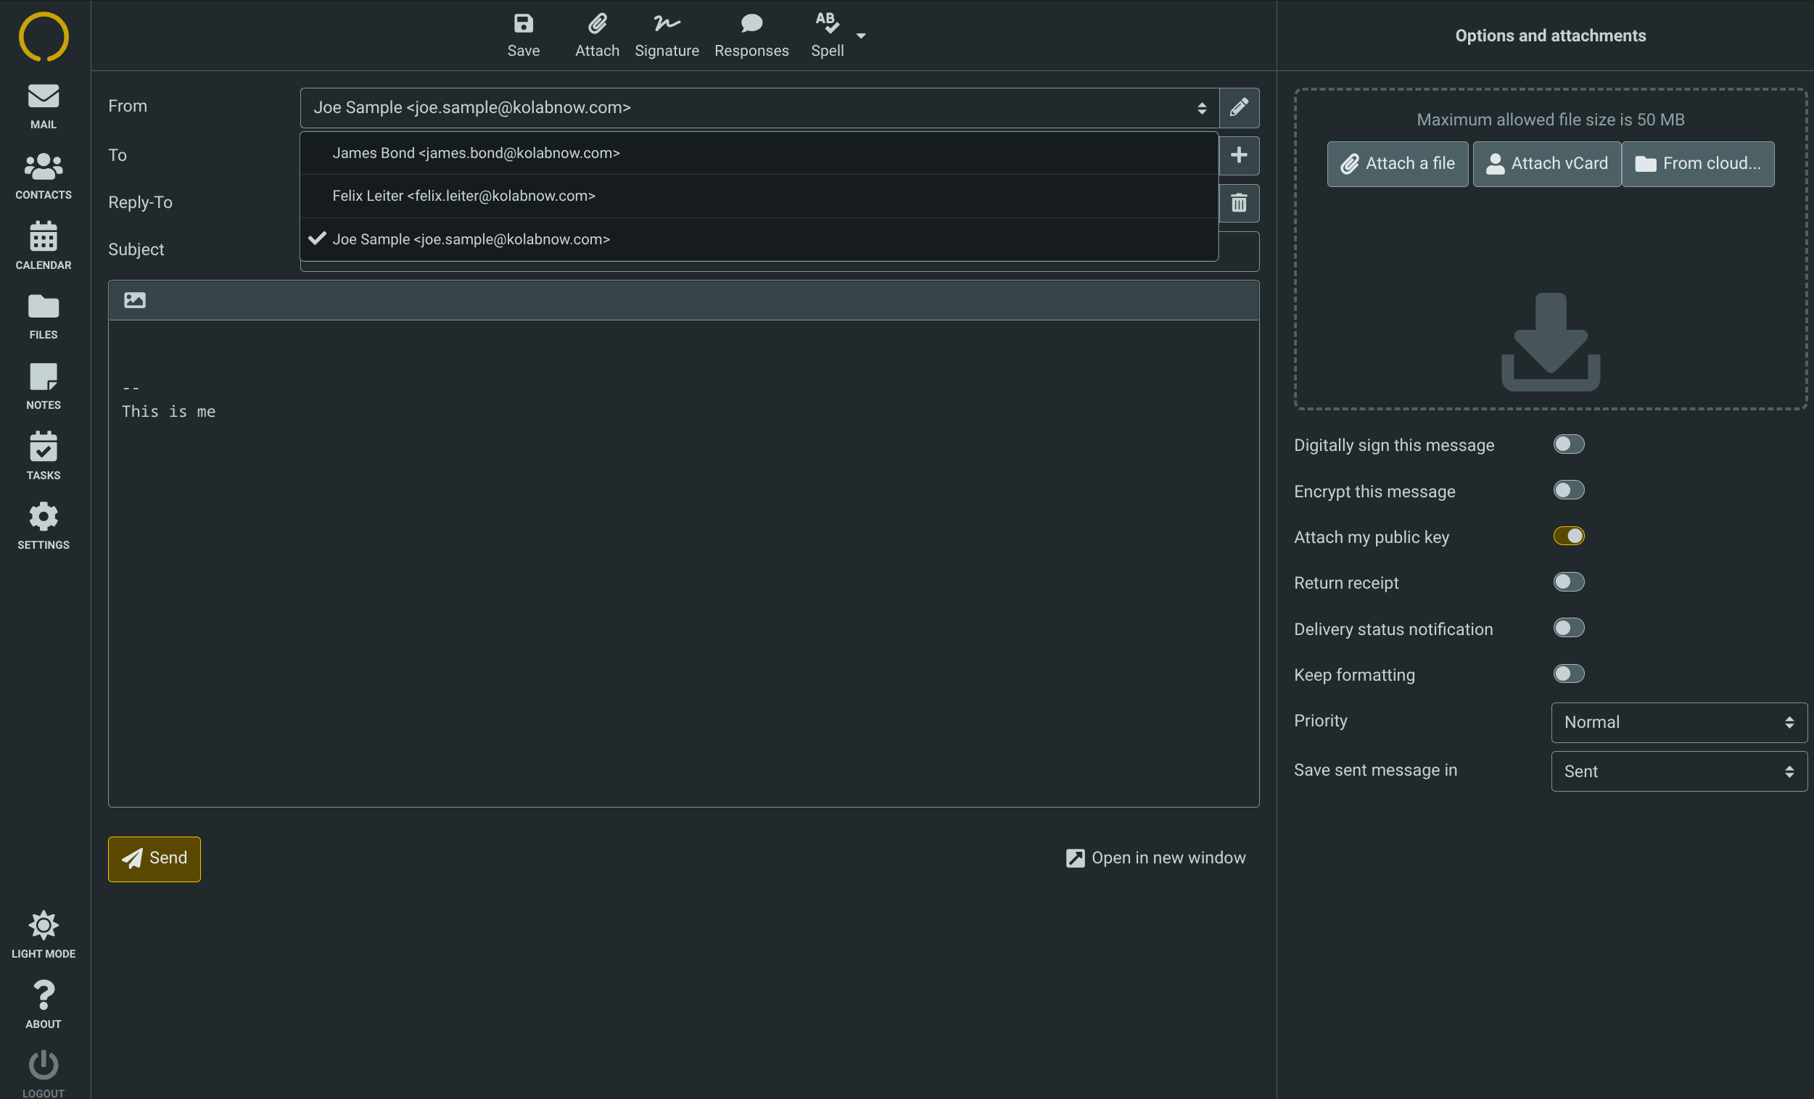1814x1099 pixels.
Task: Click the trash icon beside Reply-To
Action: 1238,203
